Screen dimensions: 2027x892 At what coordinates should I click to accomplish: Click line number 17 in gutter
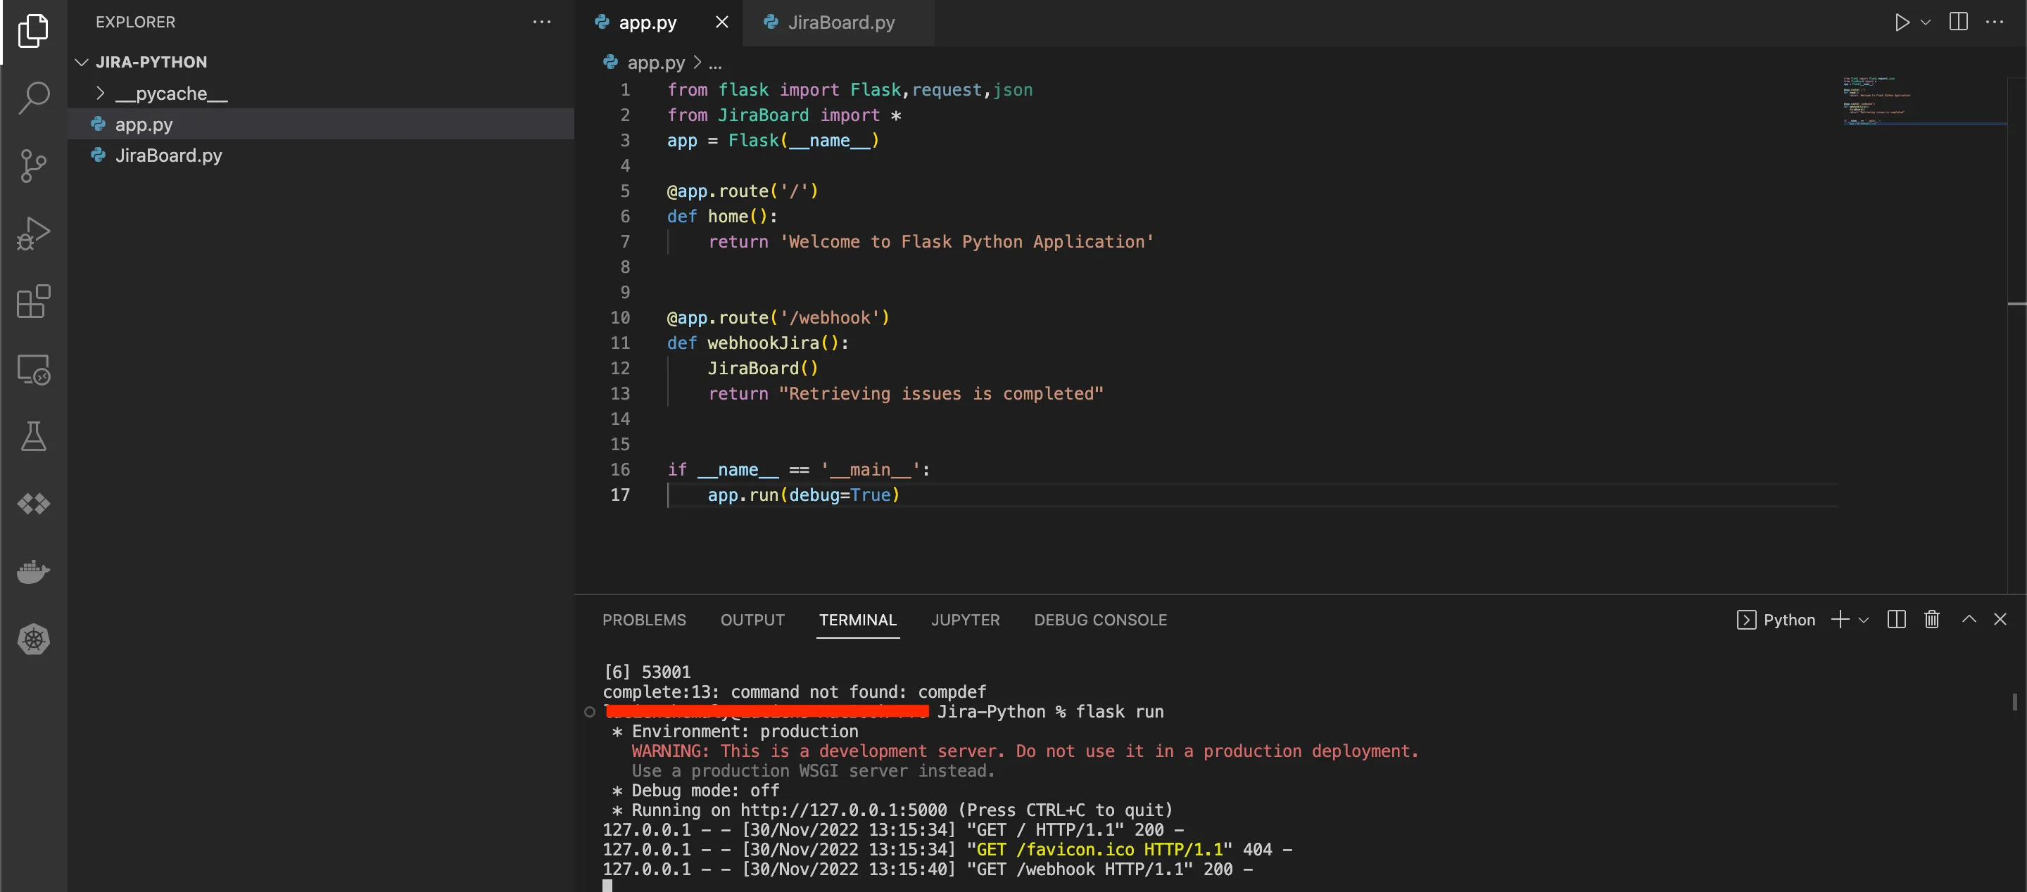coord(620,495)
